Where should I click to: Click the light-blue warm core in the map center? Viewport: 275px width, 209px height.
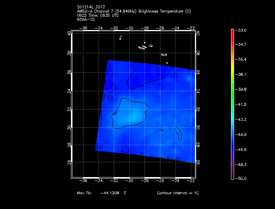(131, 116)
